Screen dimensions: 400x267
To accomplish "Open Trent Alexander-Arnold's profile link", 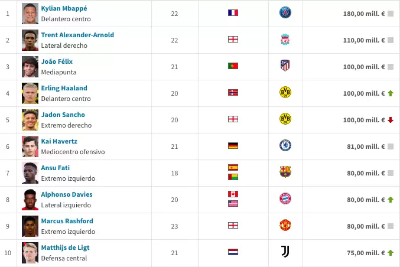I will pos(77,35).
